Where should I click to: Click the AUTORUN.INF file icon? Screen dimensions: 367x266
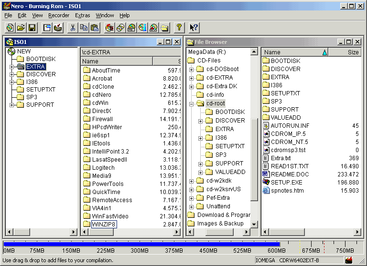266,126
